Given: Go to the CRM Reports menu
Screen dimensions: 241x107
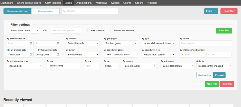Looking at the screenshot, I should [53, 3].
